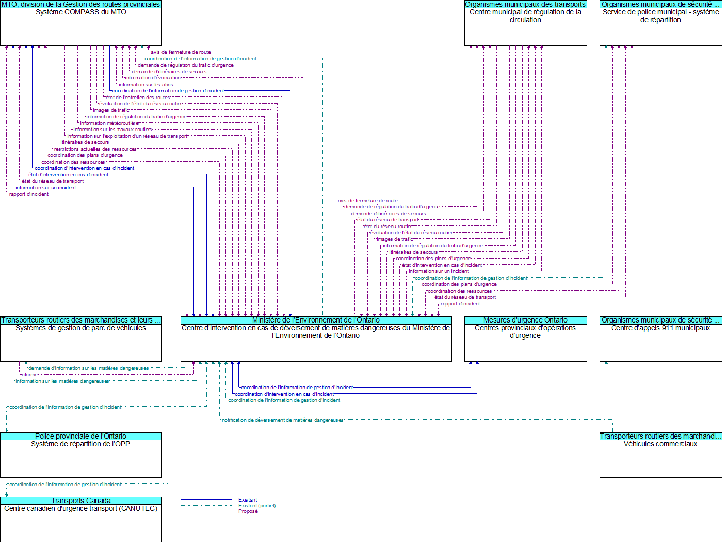The height and width of the screenshot is (548, 727).
Task: Click the Système COMPASS du MTO box
Action: coord(81,26)
